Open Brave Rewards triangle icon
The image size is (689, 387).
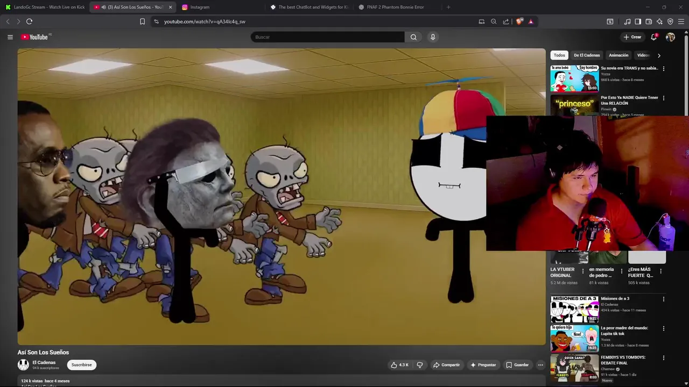[531, 21]
